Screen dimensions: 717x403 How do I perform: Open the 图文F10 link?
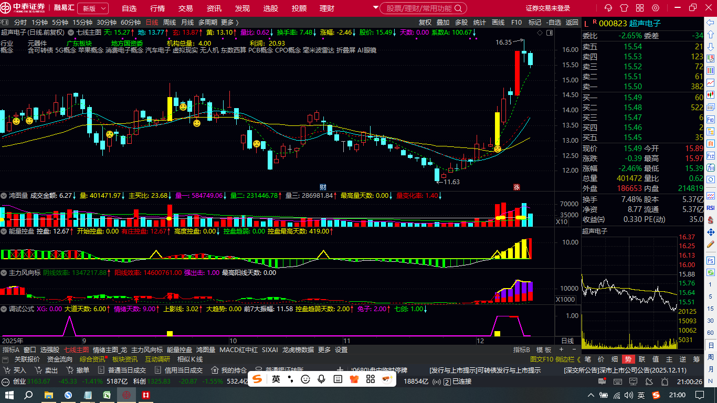[542, 359]
